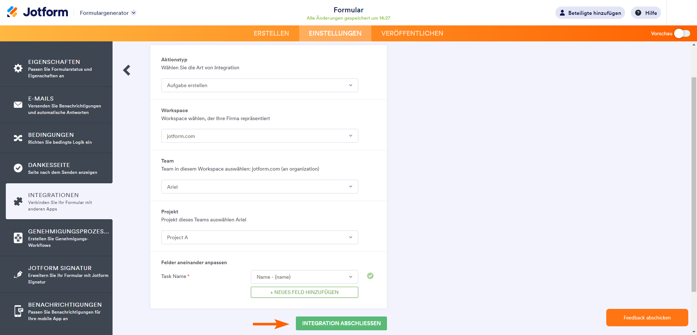The width and height of the screenshot is (697, 335).
Task: Click the Jotform logo icon
Action: [x=12, y=12]
